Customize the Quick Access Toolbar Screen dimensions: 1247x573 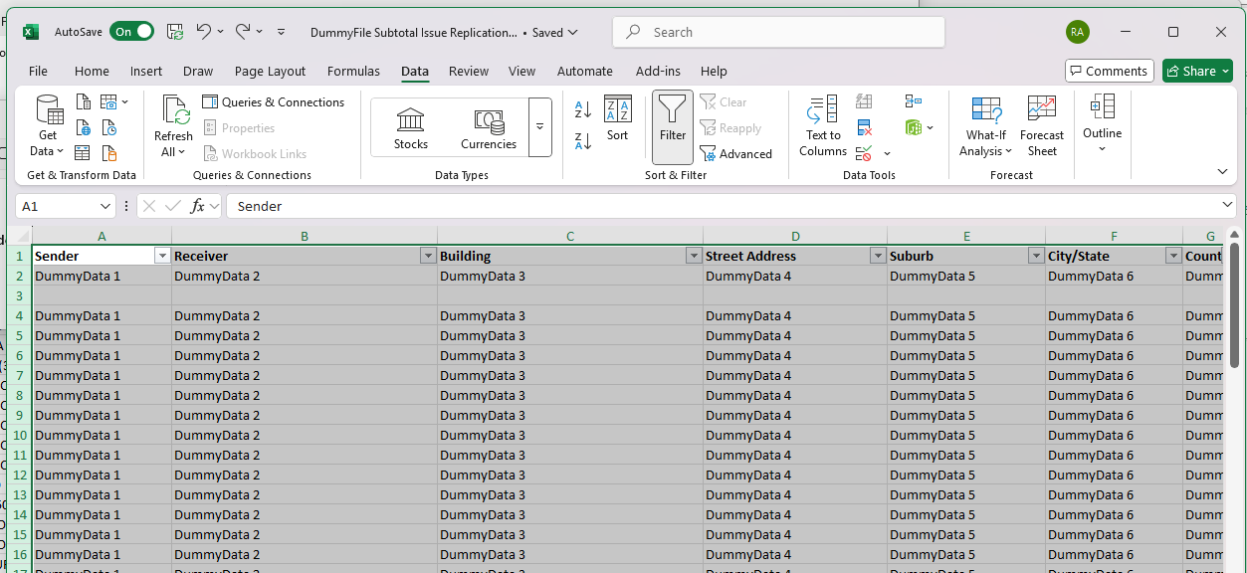281,32
